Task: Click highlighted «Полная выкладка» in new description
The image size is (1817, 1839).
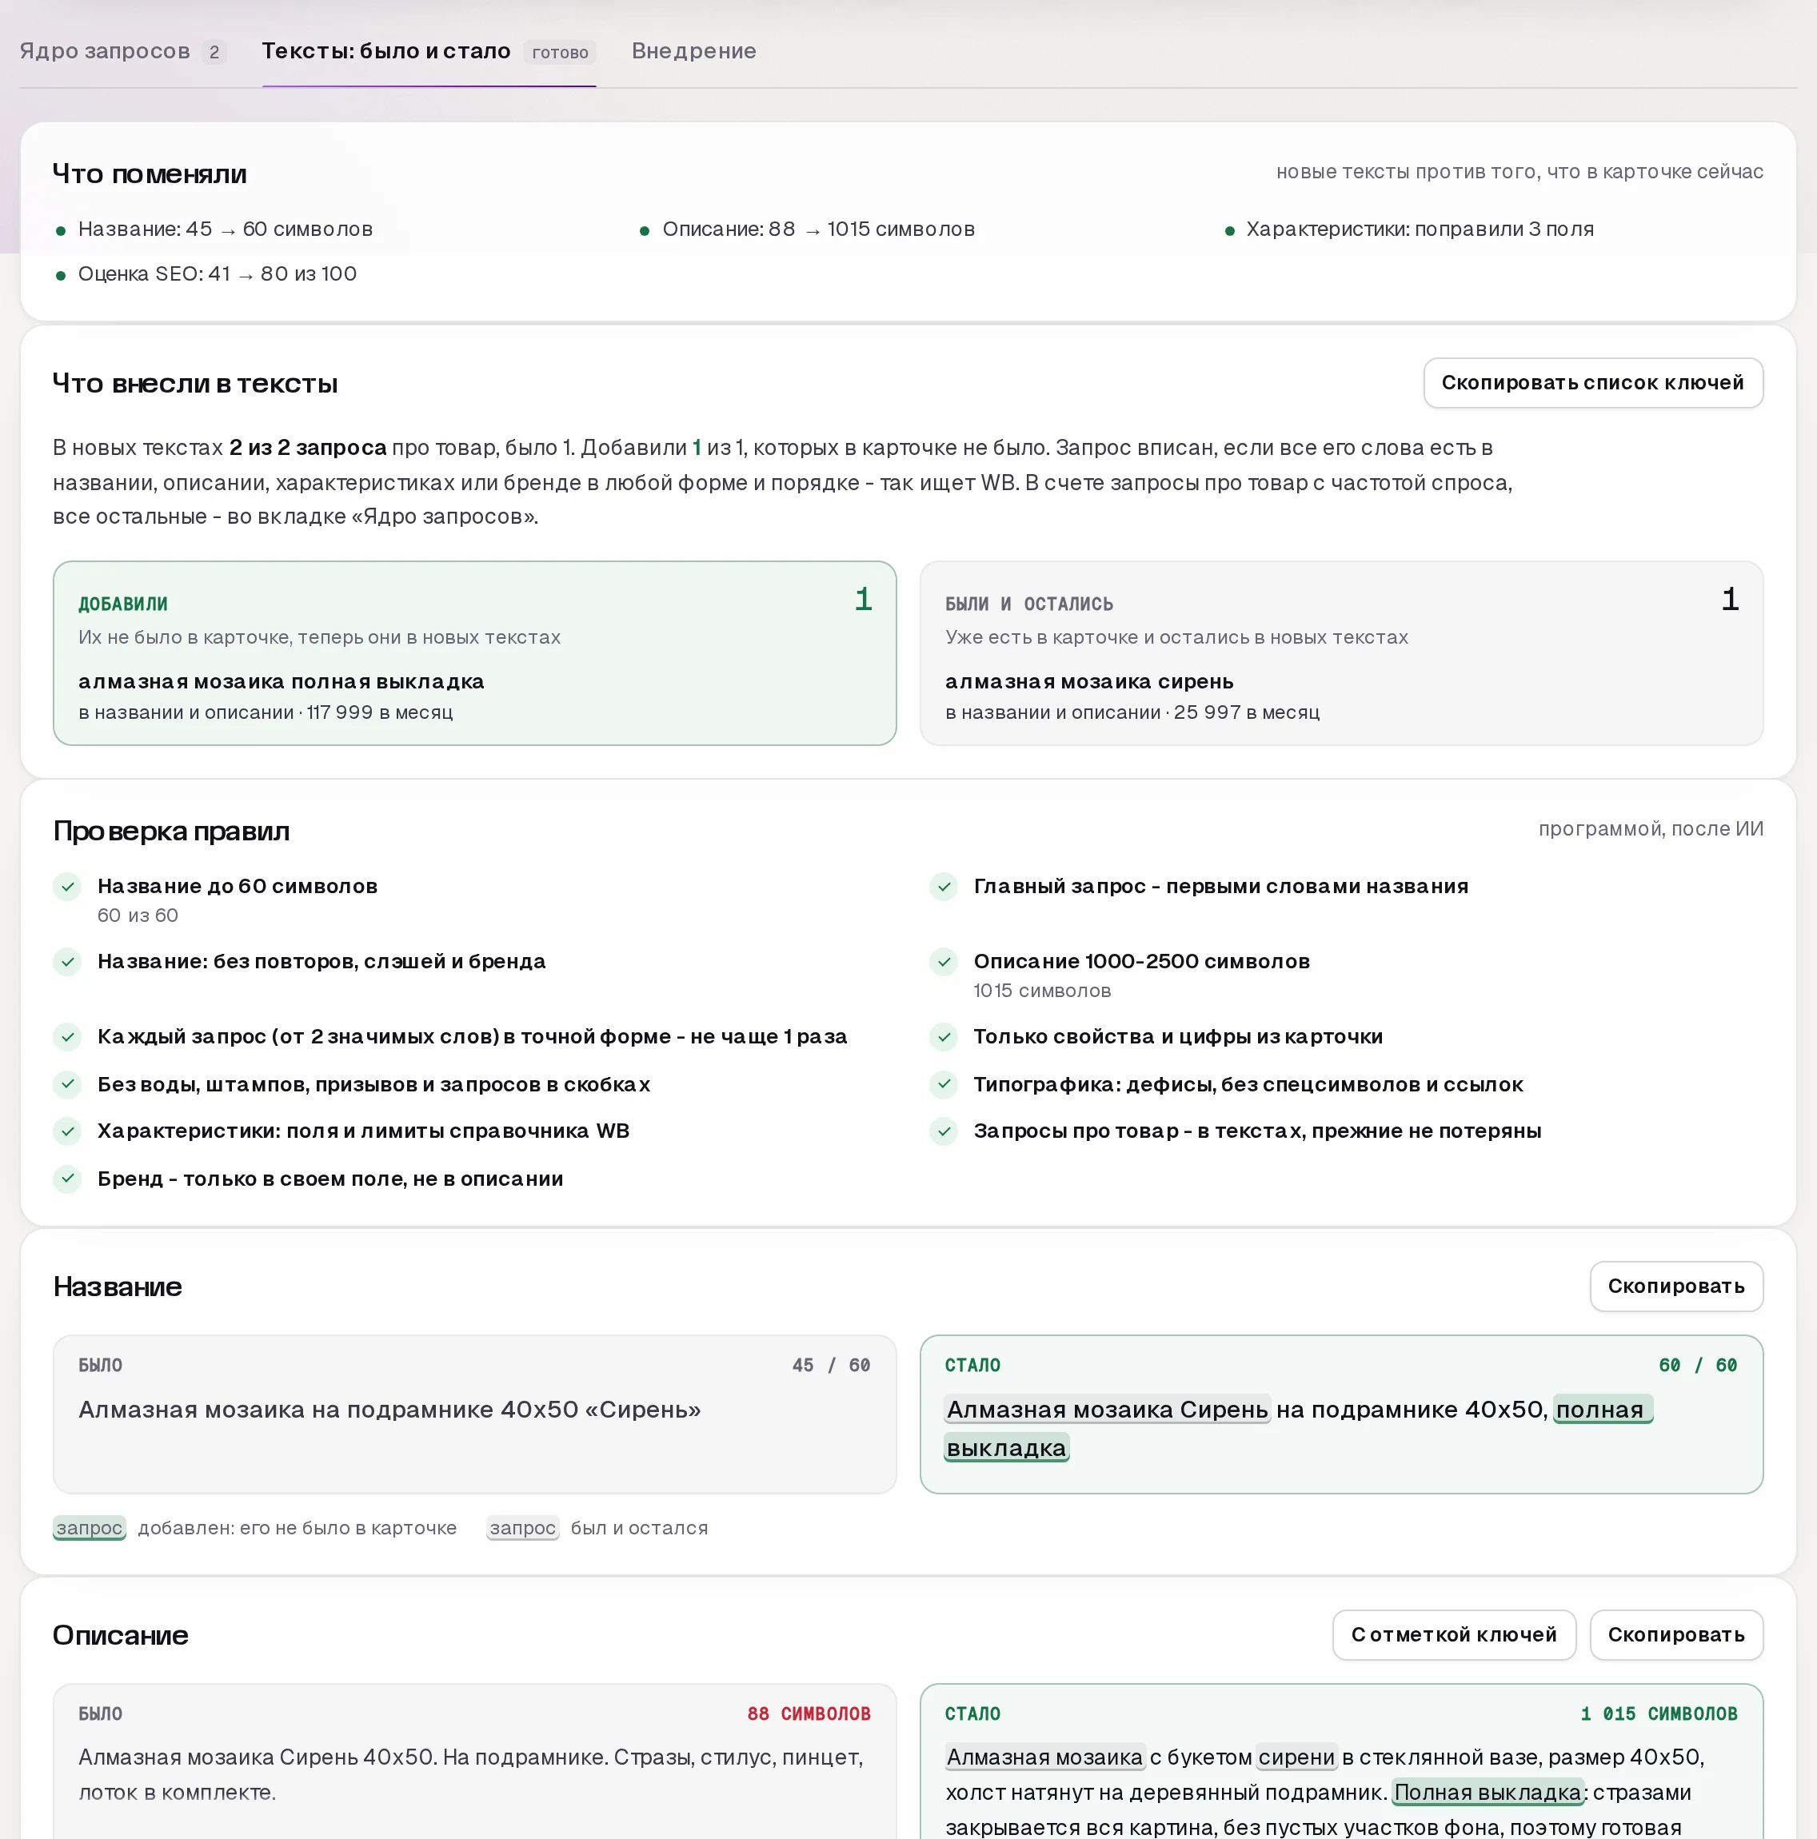Action: (1488, 1793)
